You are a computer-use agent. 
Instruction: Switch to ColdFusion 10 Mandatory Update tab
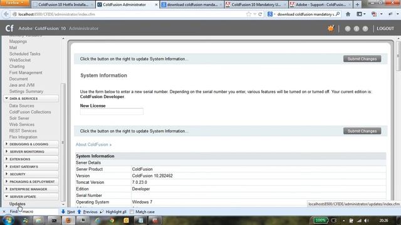[256, 4]
